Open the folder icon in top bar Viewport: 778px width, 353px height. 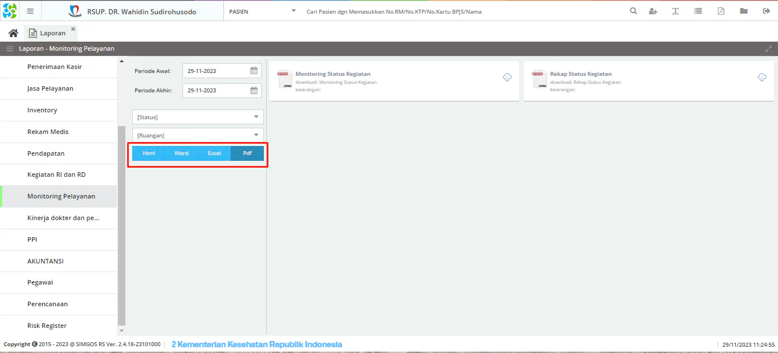(744, 11)
